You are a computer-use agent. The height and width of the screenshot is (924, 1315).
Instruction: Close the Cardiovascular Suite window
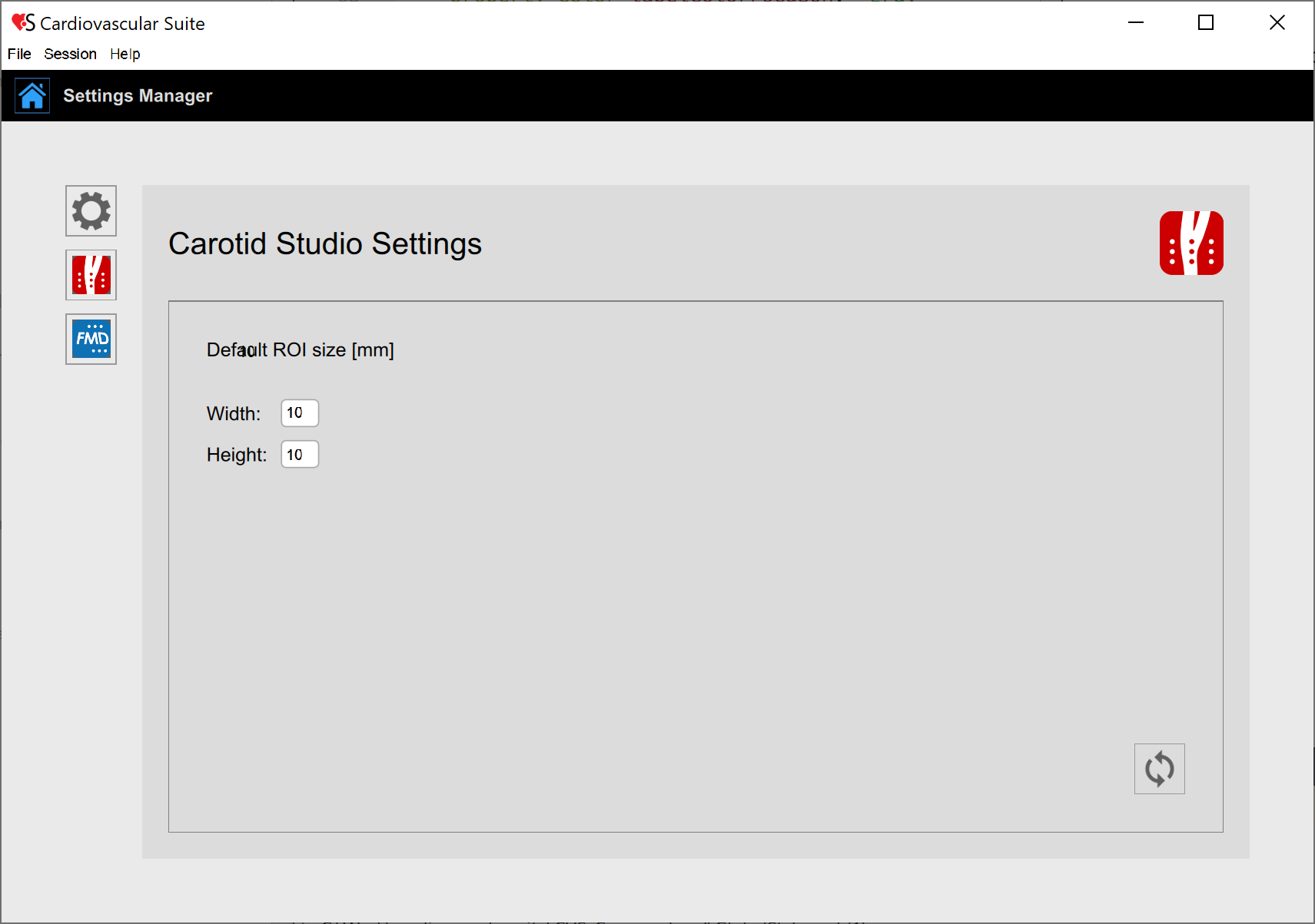tap(1277, 23)
